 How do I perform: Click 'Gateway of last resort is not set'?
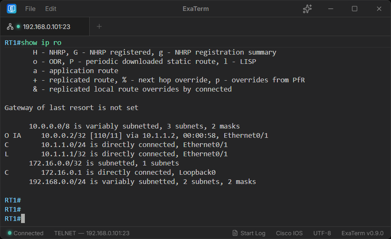click(x=71, y=108)
